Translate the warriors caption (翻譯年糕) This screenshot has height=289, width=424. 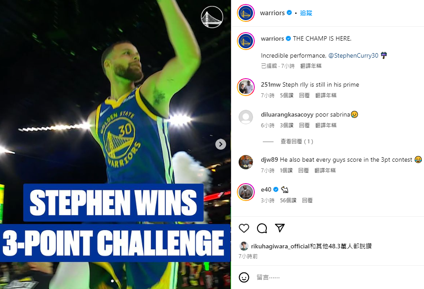pos(311,66)
